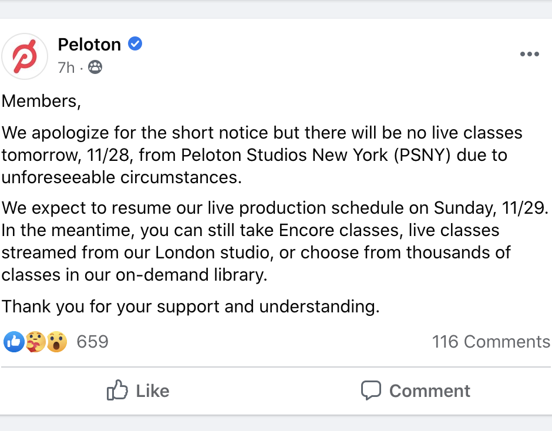The width and height of the screenshot is (552, 431).
Task: Click the thumbs-up outline icon beside Like
Action: click(117, 390)
